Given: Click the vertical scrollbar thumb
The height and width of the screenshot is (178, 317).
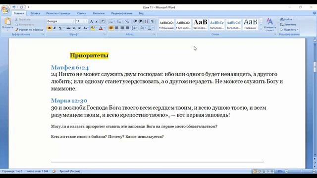Looking at the screenshot, I should (x=315, y=67).
